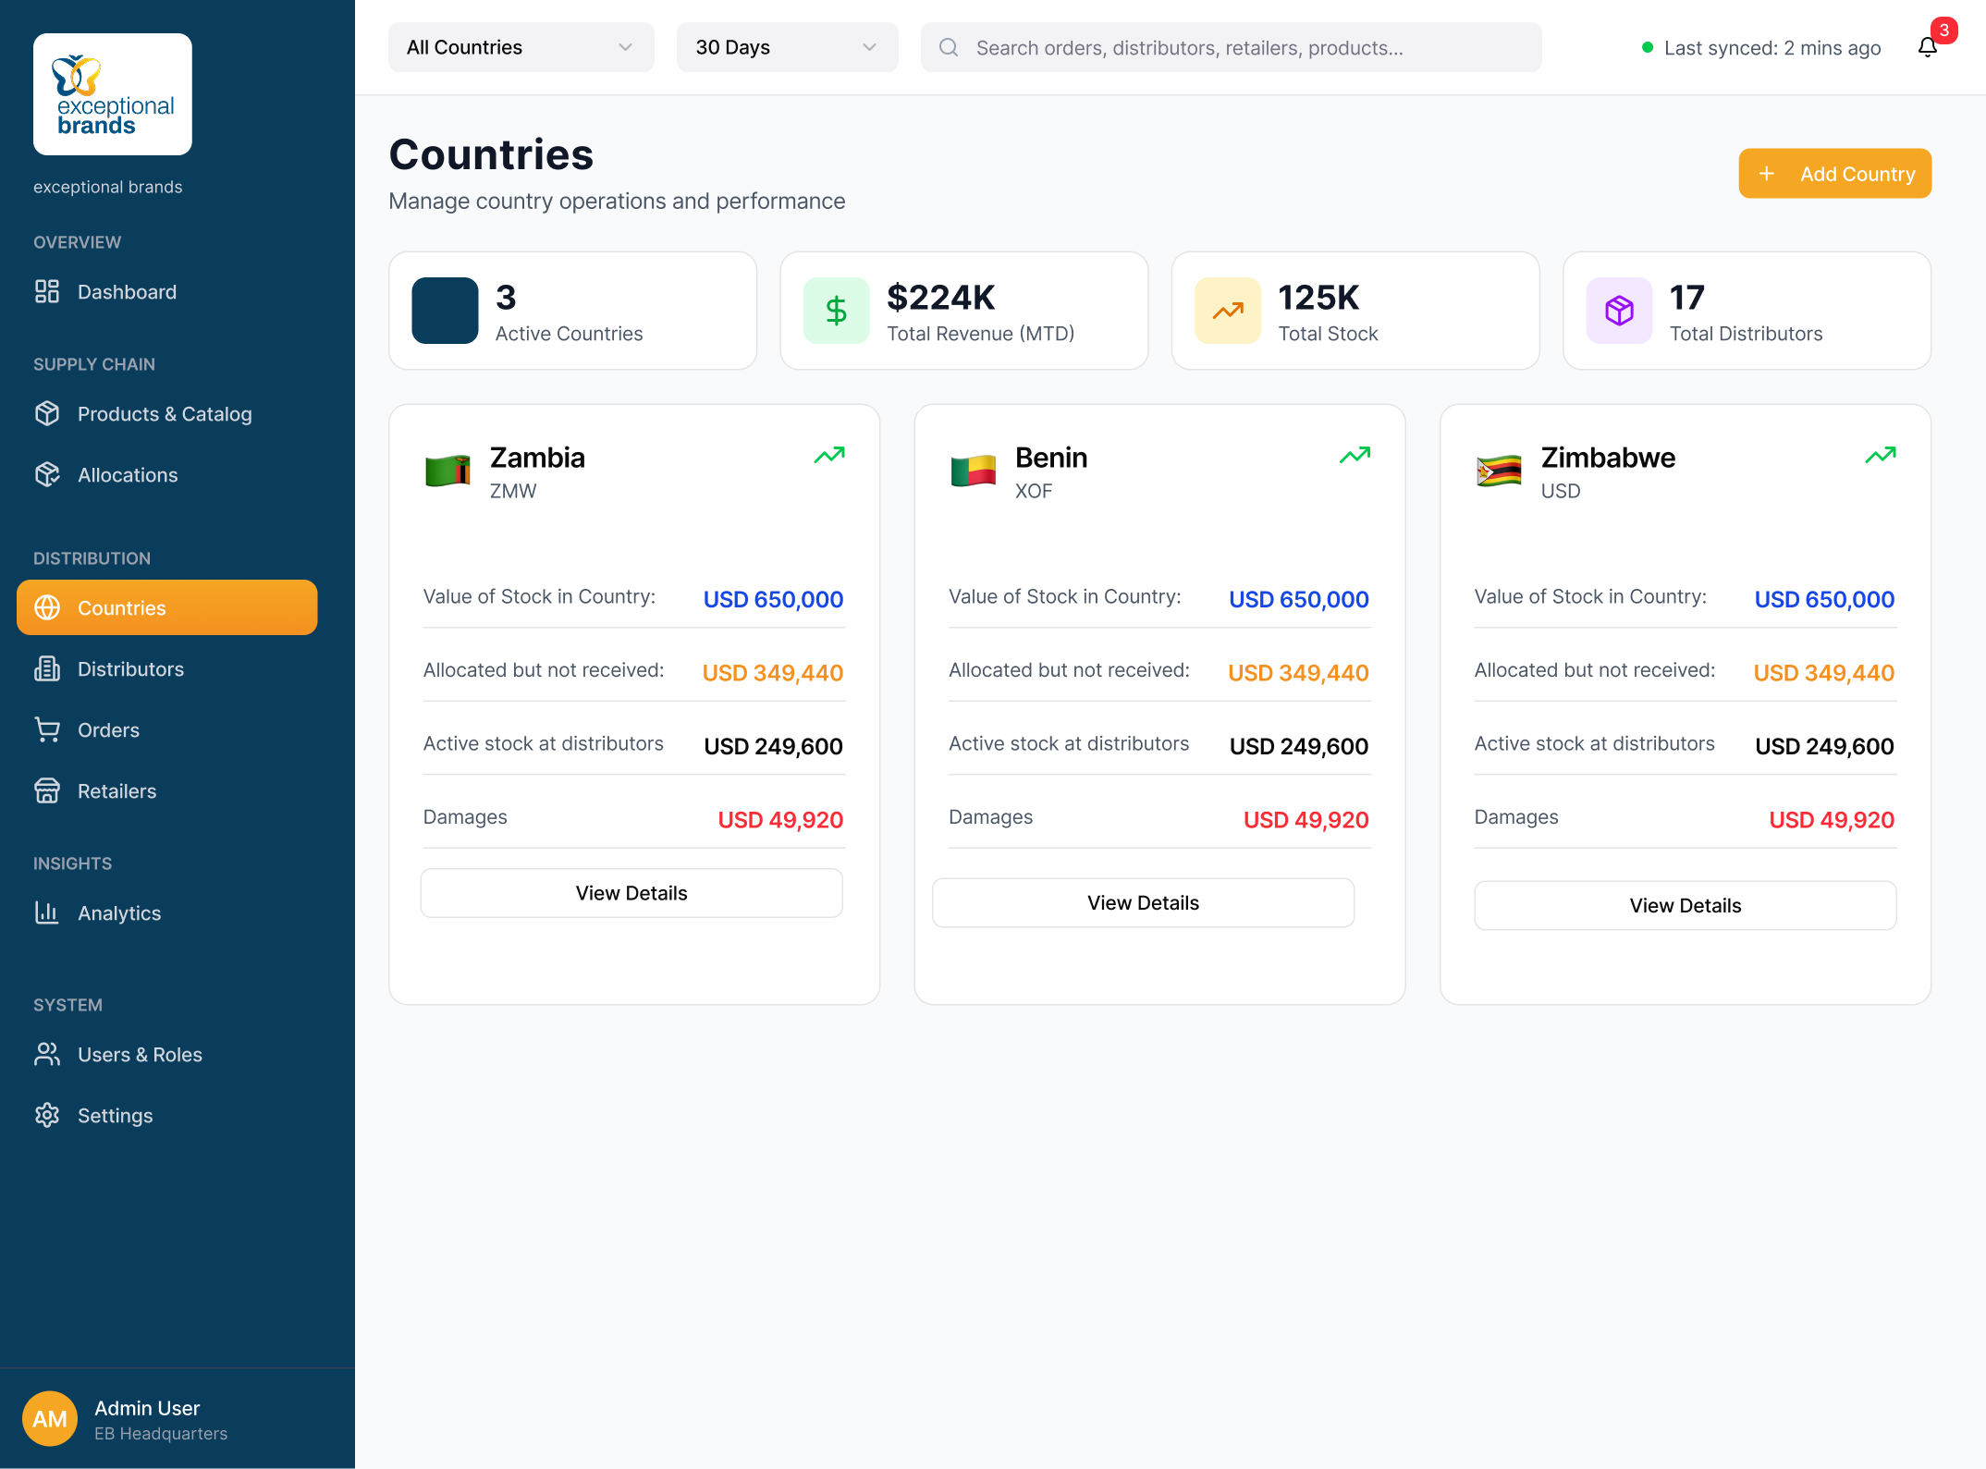
Task: Open the 30 Days period dropdown
Action: (x=788, y=47)
